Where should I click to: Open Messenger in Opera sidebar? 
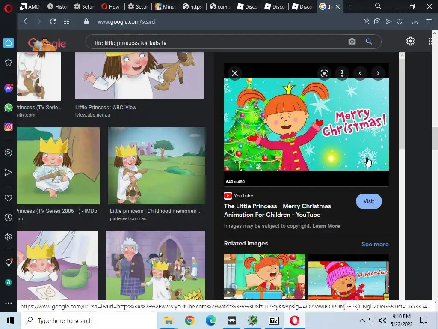point(9,88)
